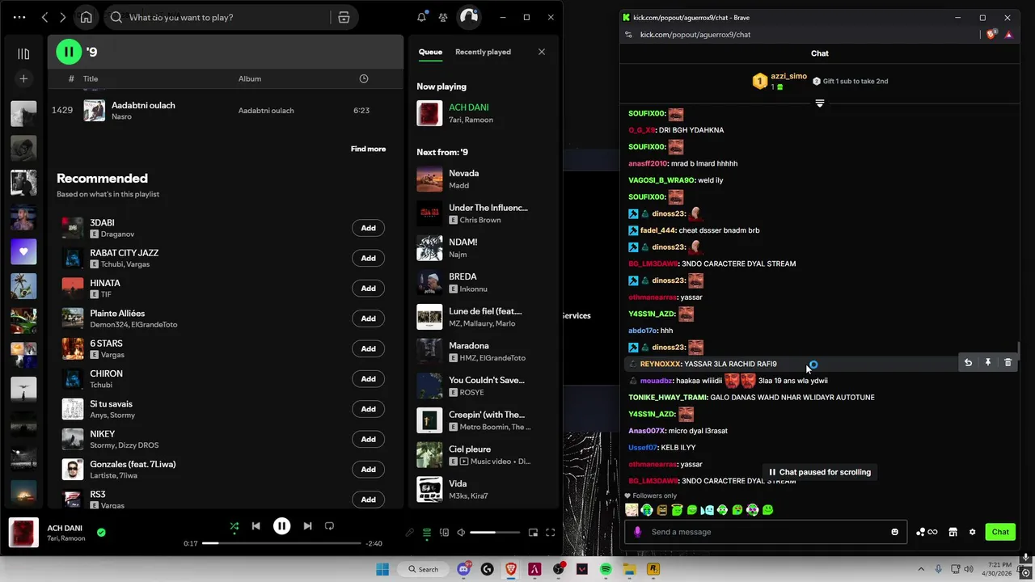Open Friend Activity icon in Spotify
The width and height of the screenshot is (1035, 582).
443,17
